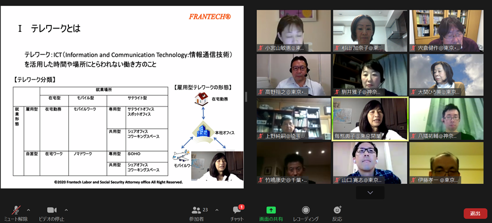Open video options arrow beside ビデオの停止
The image size is (492, 223).
(x=66, y=210)
